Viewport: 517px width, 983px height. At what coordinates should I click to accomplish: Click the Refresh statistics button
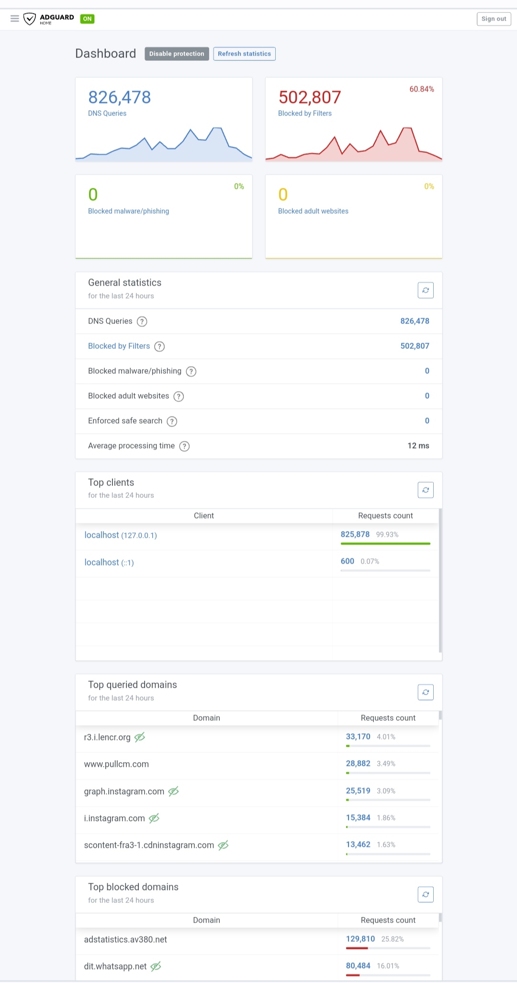[x=244, y=54]
